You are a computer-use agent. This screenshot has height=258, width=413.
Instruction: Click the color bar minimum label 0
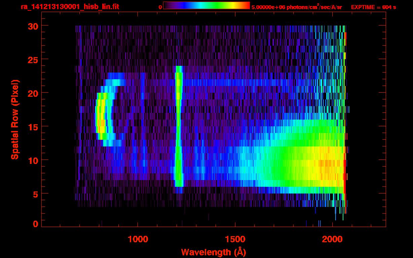tap(160, 7)
